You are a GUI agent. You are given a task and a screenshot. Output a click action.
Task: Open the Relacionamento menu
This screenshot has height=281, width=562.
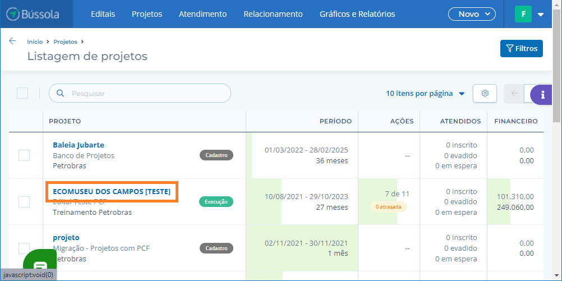point(273,15)
